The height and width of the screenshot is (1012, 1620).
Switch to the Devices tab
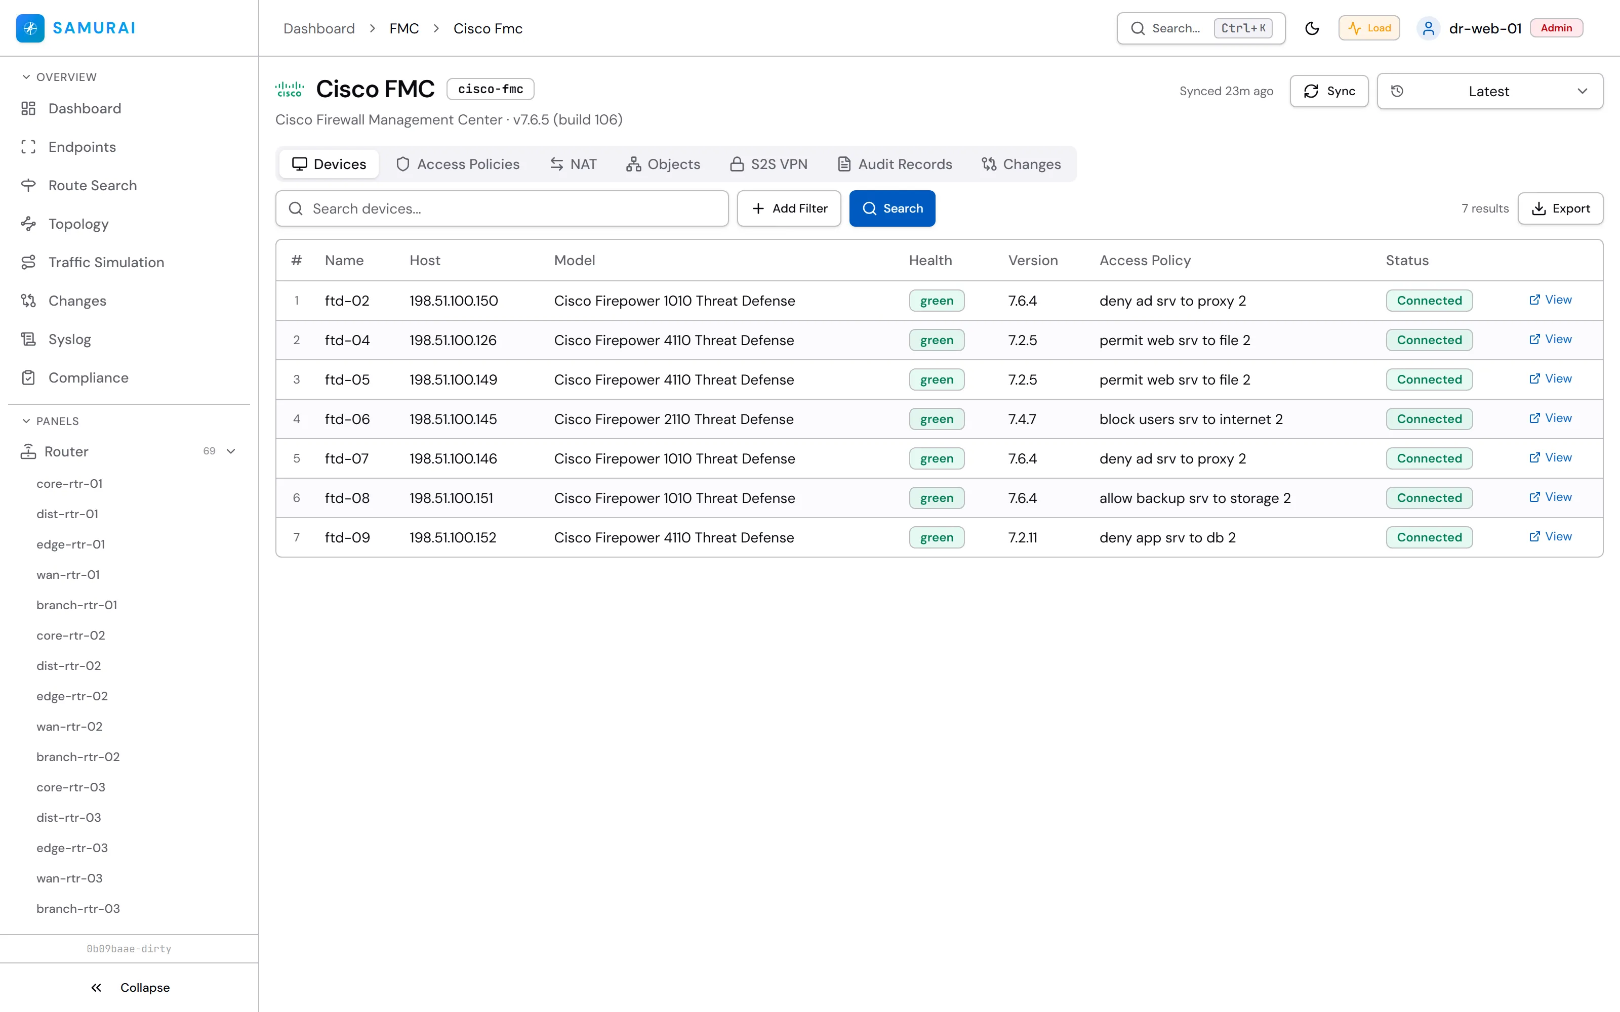click(329, 164)
